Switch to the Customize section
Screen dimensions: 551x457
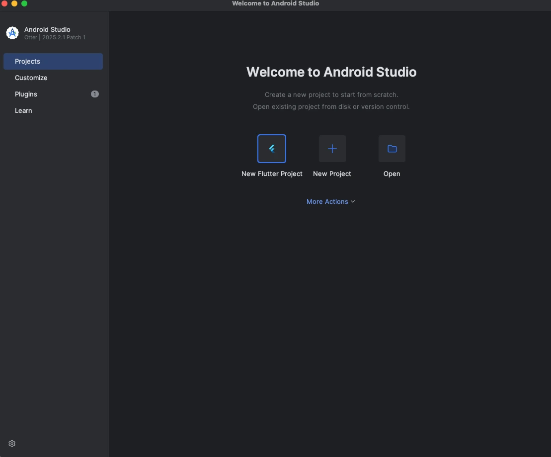pyautogui.click(x=31, y=78)
